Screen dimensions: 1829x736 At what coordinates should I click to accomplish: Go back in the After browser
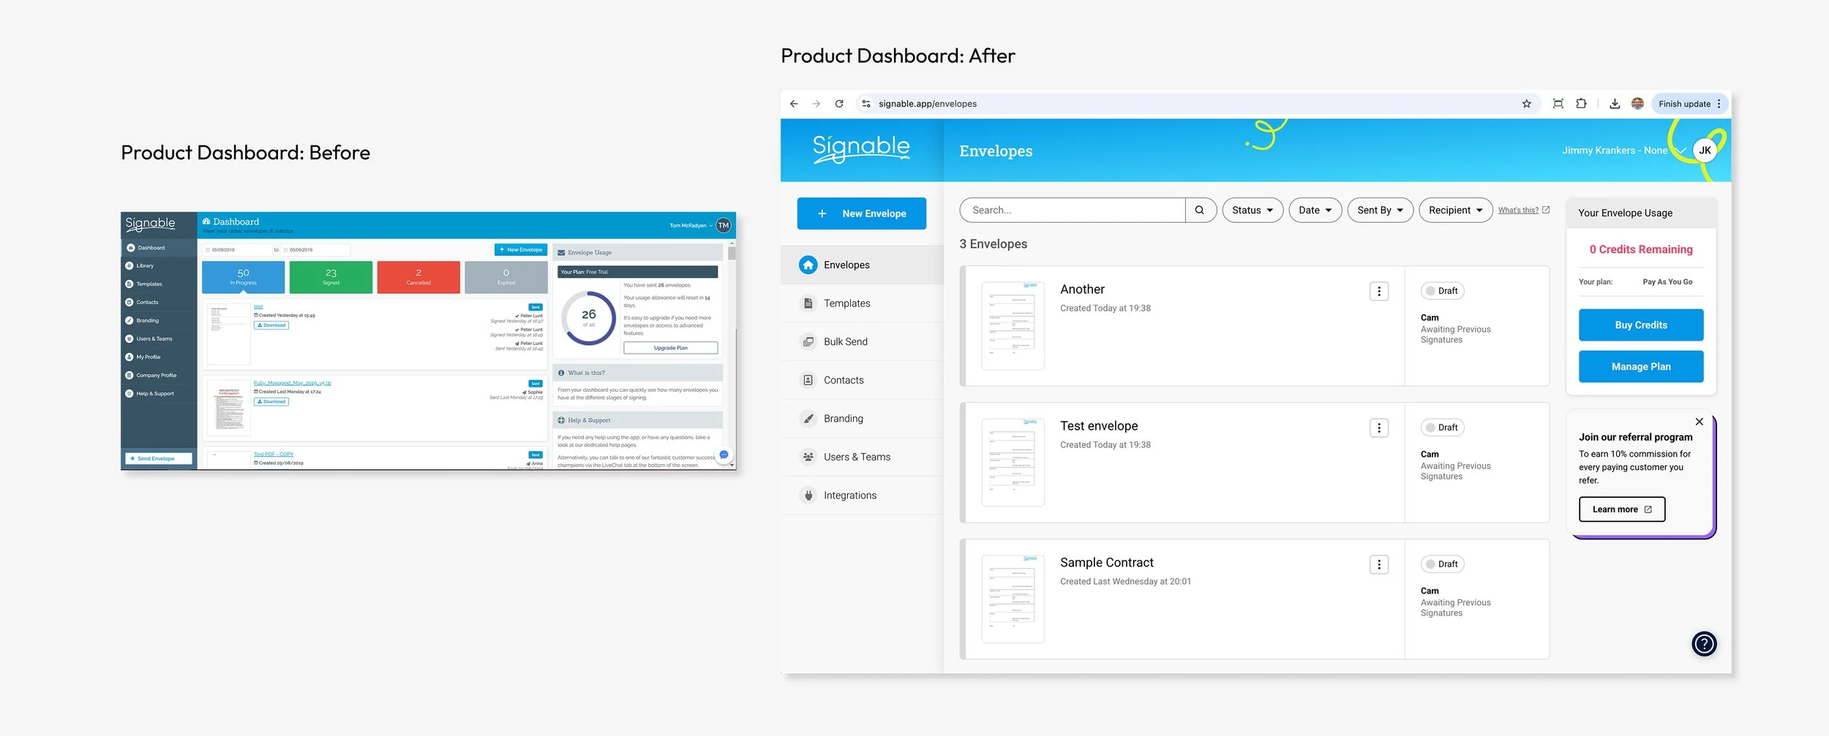794,104
